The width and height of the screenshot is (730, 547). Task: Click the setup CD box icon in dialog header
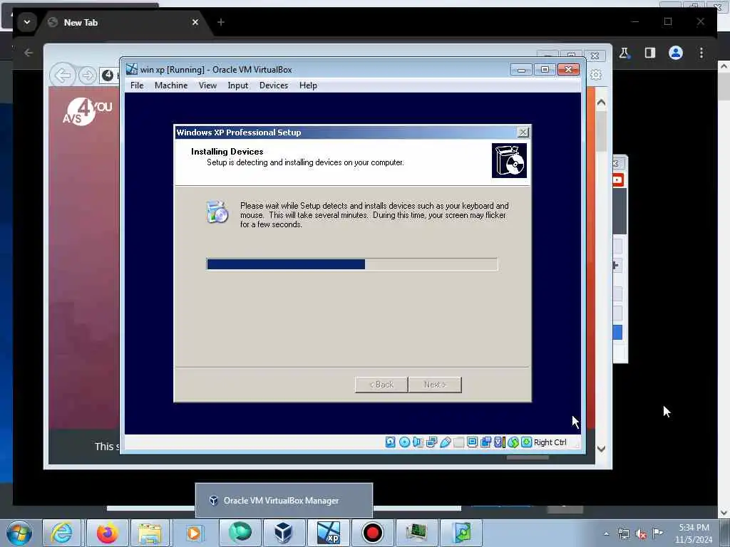(509, 160)
